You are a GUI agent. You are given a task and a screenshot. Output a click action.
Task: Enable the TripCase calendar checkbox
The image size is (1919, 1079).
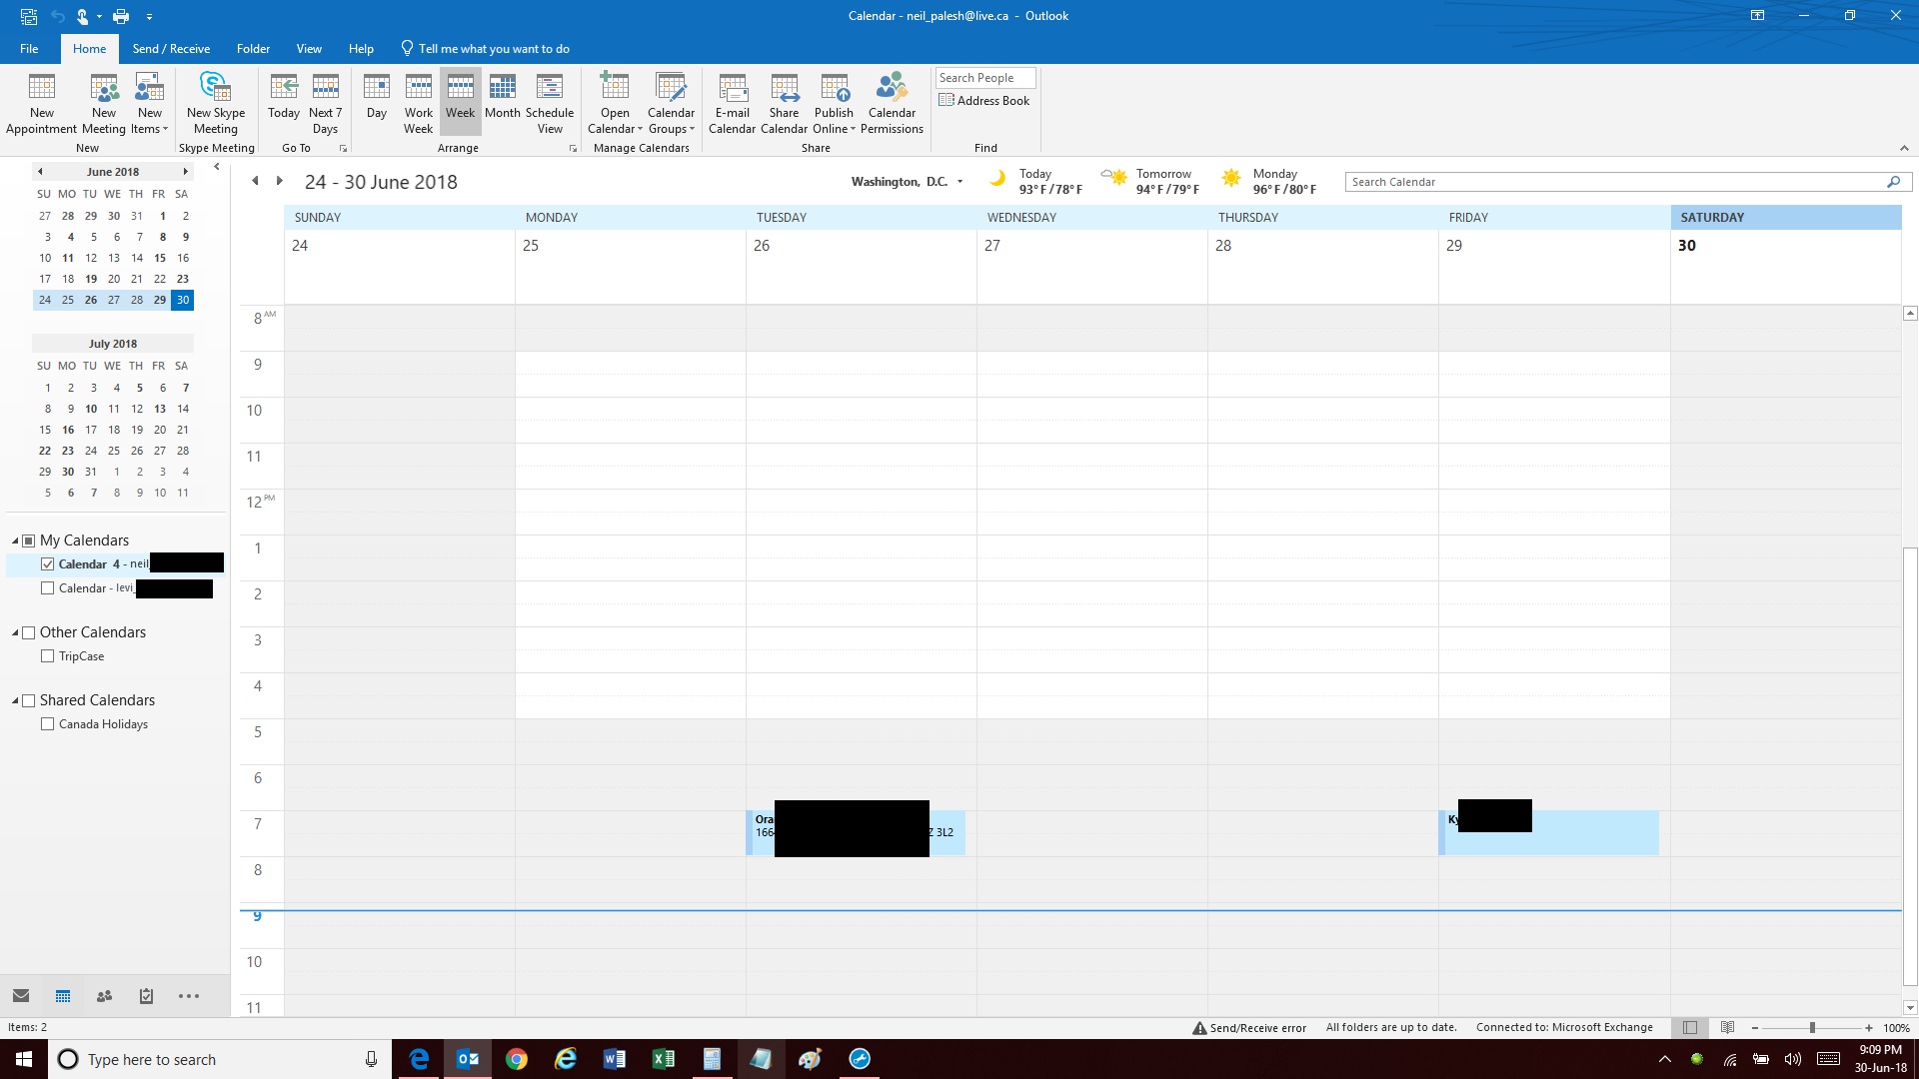point(47,656)
